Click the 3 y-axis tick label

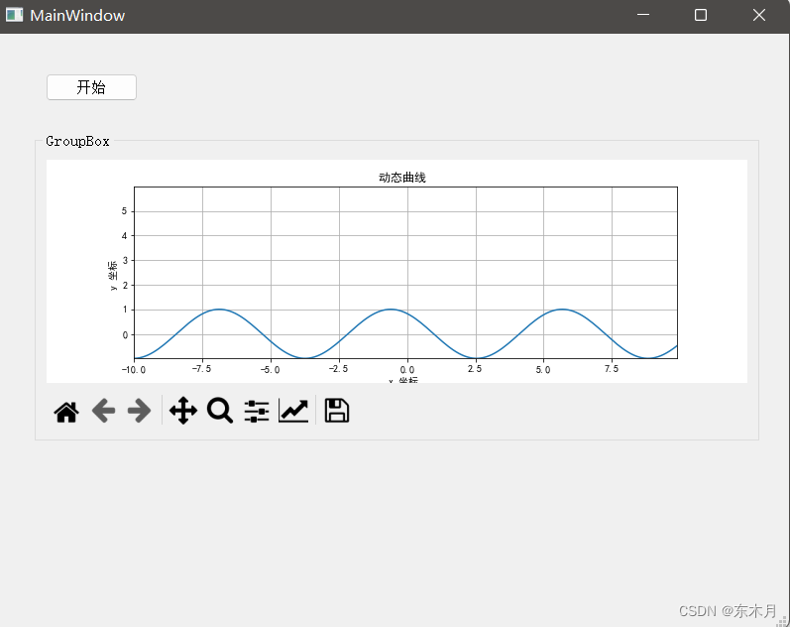pos(125,261)
